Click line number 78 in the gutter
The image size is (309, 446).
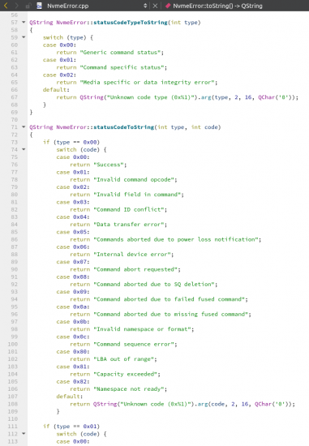[15, 179]
